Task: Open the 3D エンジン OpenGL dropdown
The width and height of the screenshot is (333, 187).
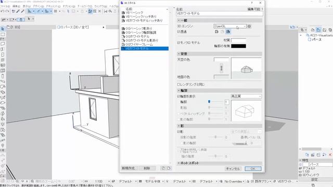Action: pyautogui.click(x=230, y=26)
